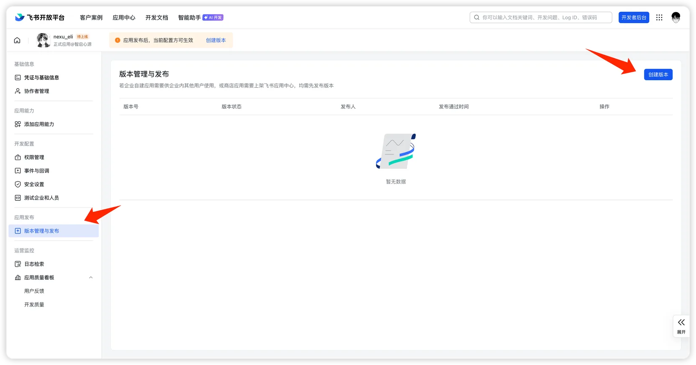The image size is (696, 365).
Task: Click the blue 创建版本 button
Action: [658, 75]
